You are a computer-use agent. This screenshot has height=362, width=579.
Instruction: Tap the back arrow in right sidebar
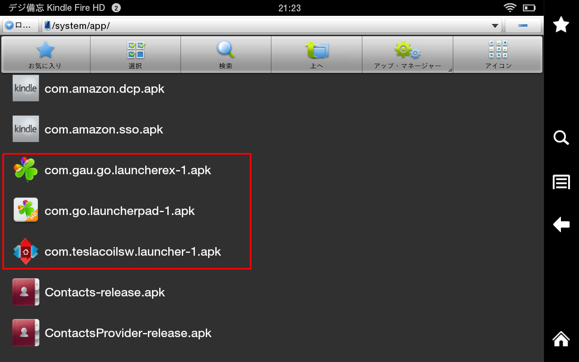[561, 224]
